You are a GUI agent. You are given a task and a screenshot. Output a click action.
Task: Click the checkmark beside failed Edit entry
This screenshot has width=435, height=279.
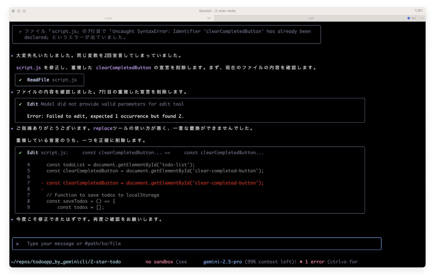(x=21, y=104)
